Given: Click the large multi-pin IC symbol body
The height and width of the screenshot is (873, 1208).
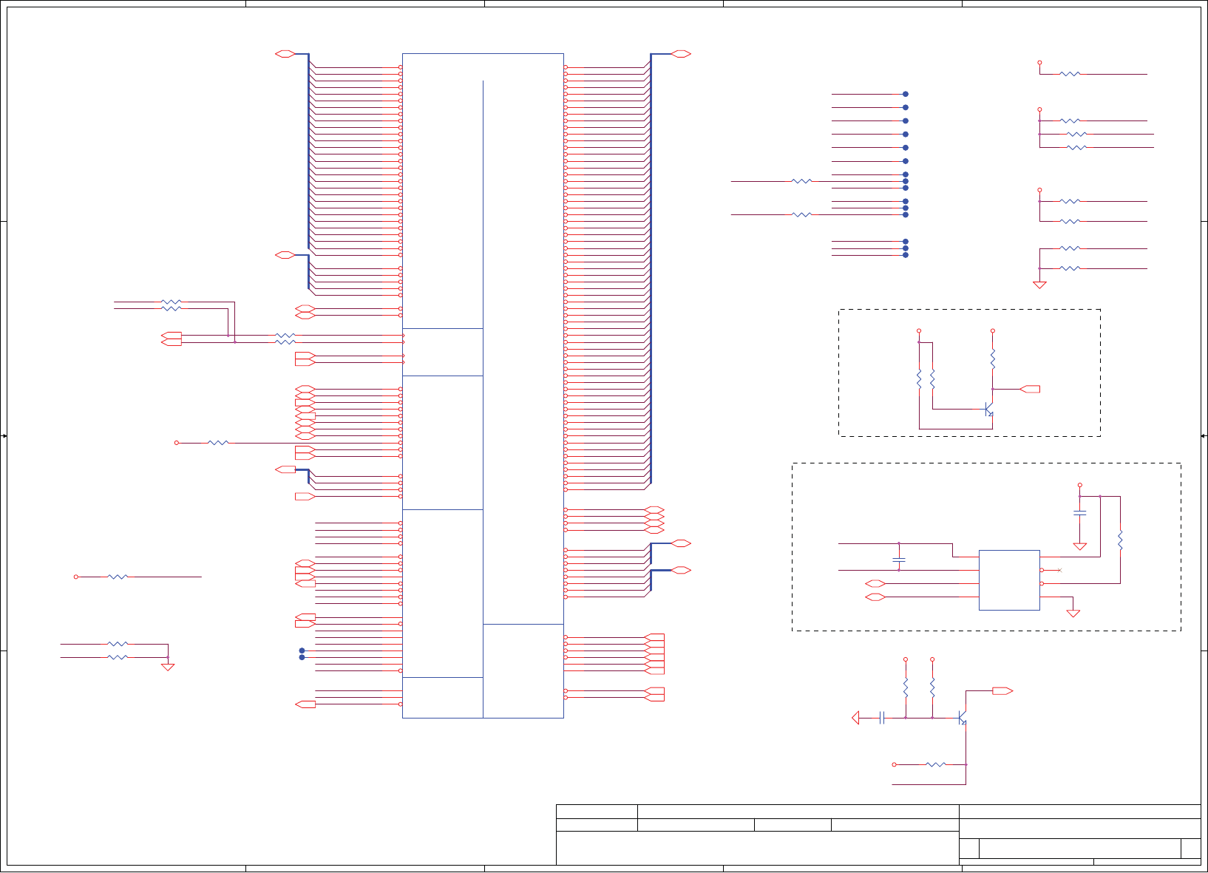Looking at the screenshot, I should pyautogui.click(x=483, y=385).
